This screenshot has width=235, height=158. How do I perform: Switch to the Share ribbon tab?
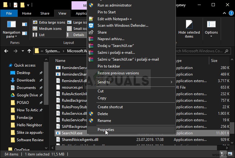(45, 13)
